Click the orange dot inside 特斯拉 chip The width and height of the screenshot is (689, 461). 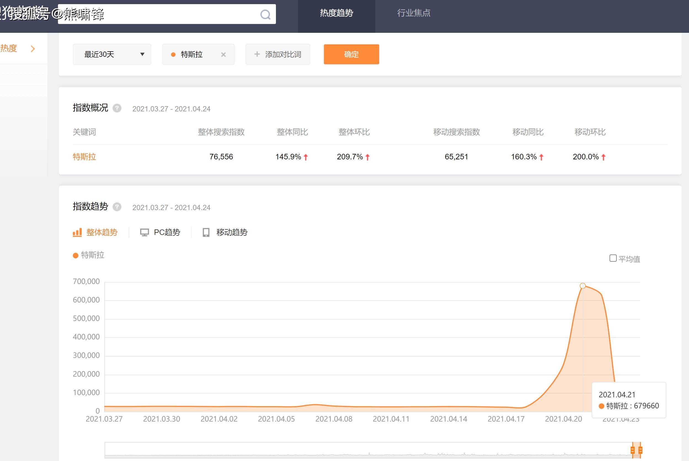coord(173,54)
